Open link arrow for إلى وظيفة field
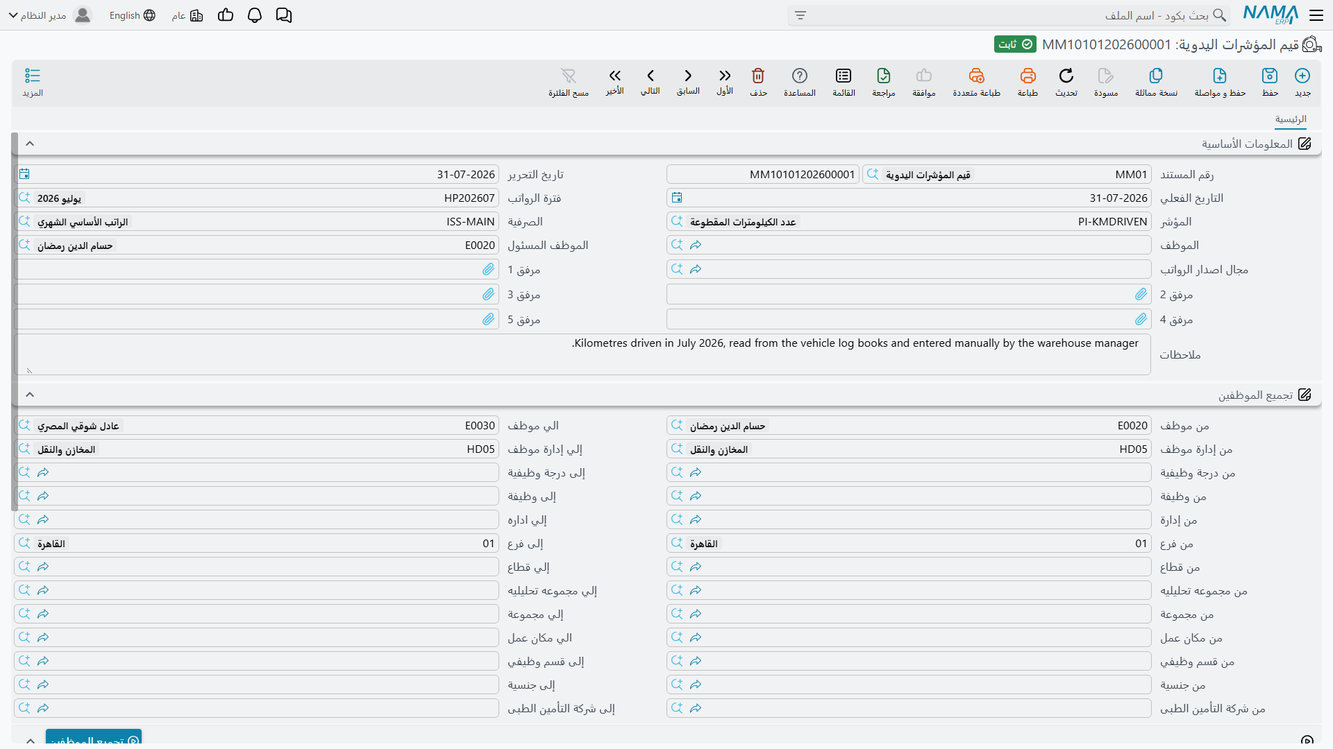This screenshot has width=1333, height=749. (x=43, y=496)
